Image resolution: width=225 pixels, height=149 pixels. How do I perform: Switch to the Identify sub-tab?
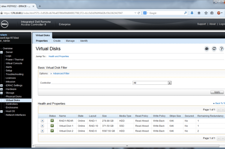click(x=84, y=41)
